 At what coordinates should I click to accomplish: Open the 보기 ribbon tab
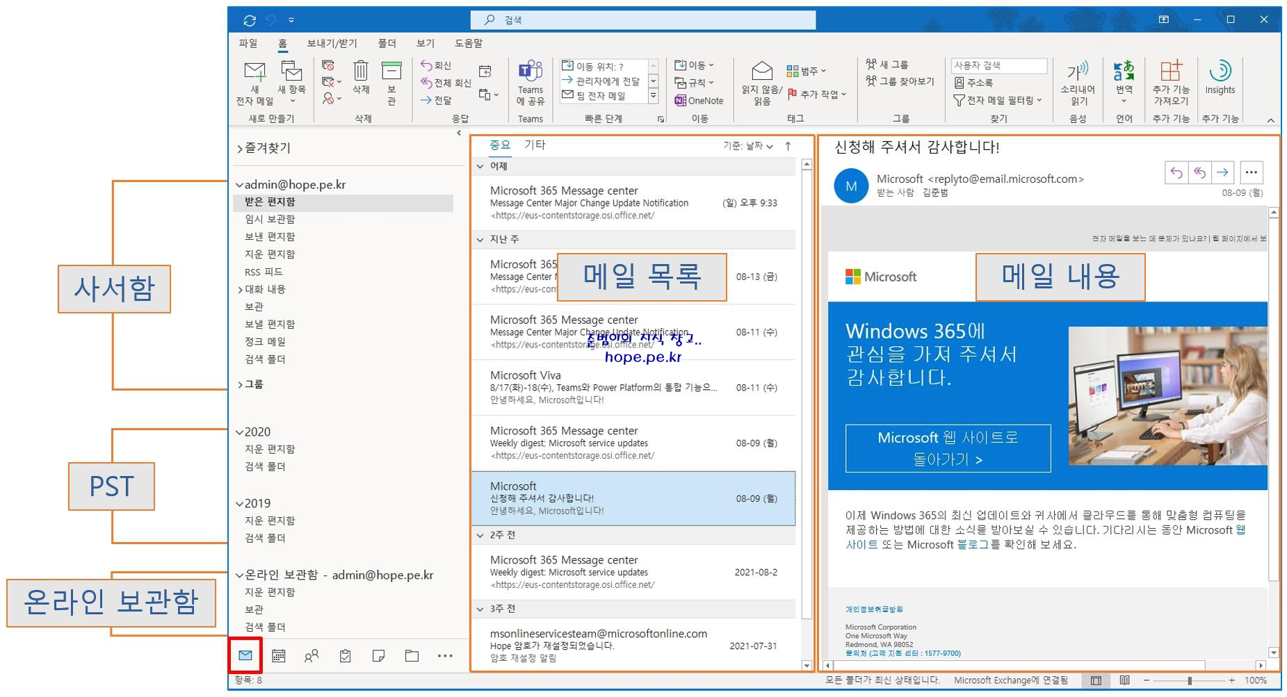426,43
